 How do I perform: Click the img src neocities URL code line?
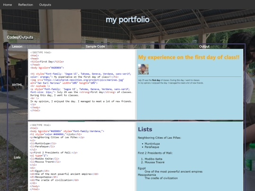[x=77, y=80]
